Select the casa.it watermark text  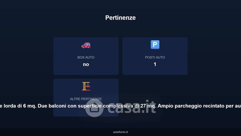[x=132, y=107]
